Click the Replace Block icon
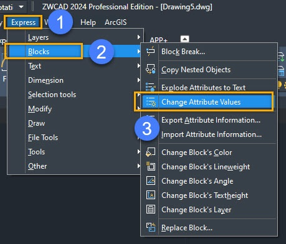The width and height of the screenshot is (286, 244). click(151, 227)
